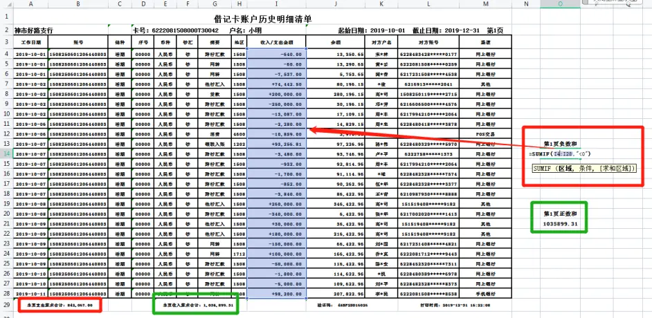The width and height of the screenshot is (652, 318).
Task: Select column C header
Action: (x=120, y=3)
